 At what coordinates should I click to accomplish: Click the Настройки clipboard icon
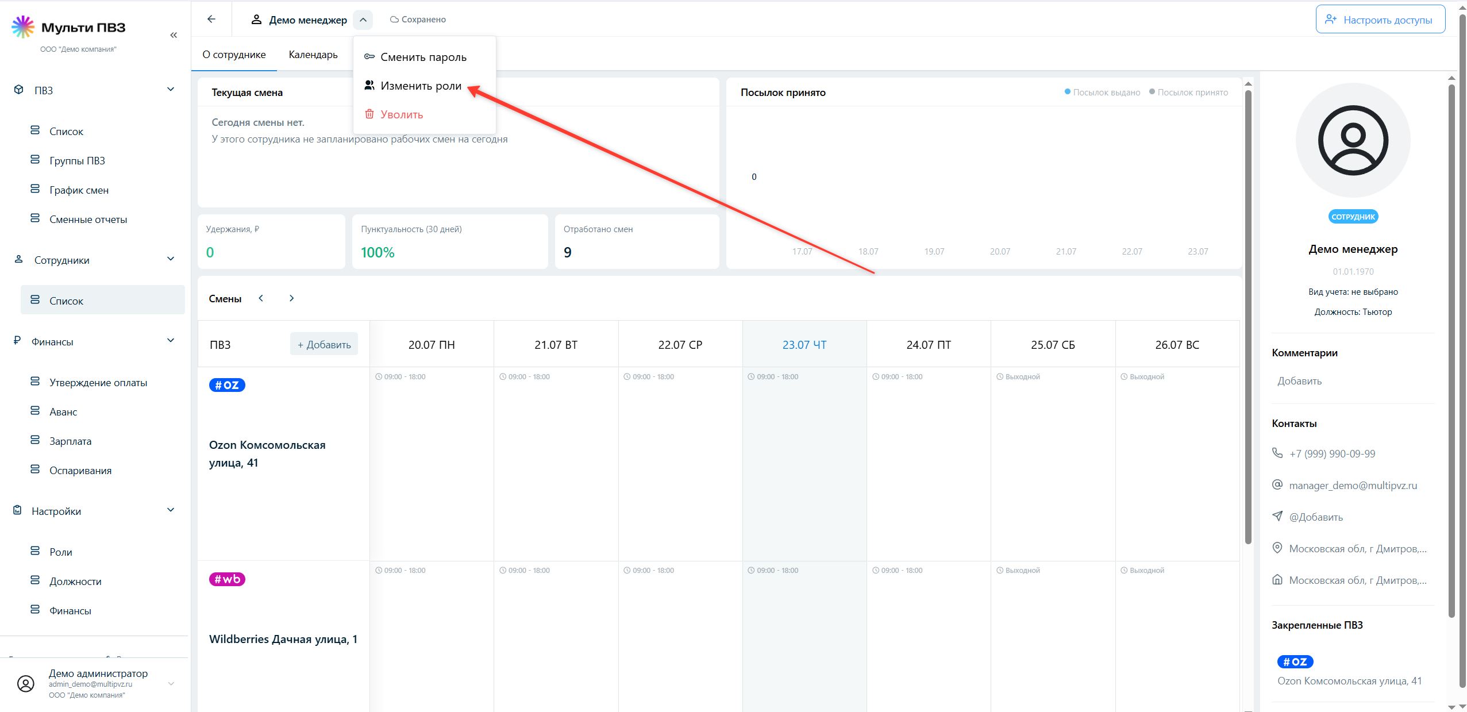(x=18, y=511)
